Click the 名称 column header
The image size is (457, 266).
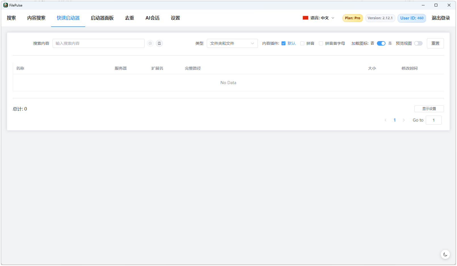pos(20,68)
